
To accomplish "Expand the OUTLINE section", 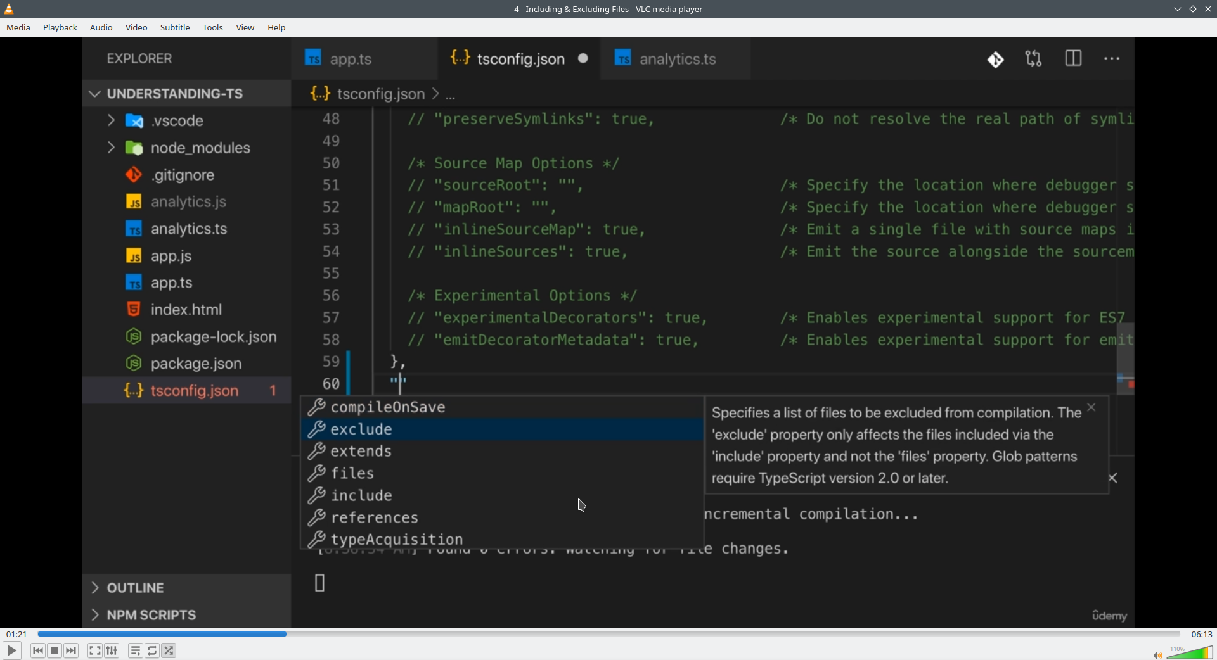I will pyautogui.click(x=95, y=588).
